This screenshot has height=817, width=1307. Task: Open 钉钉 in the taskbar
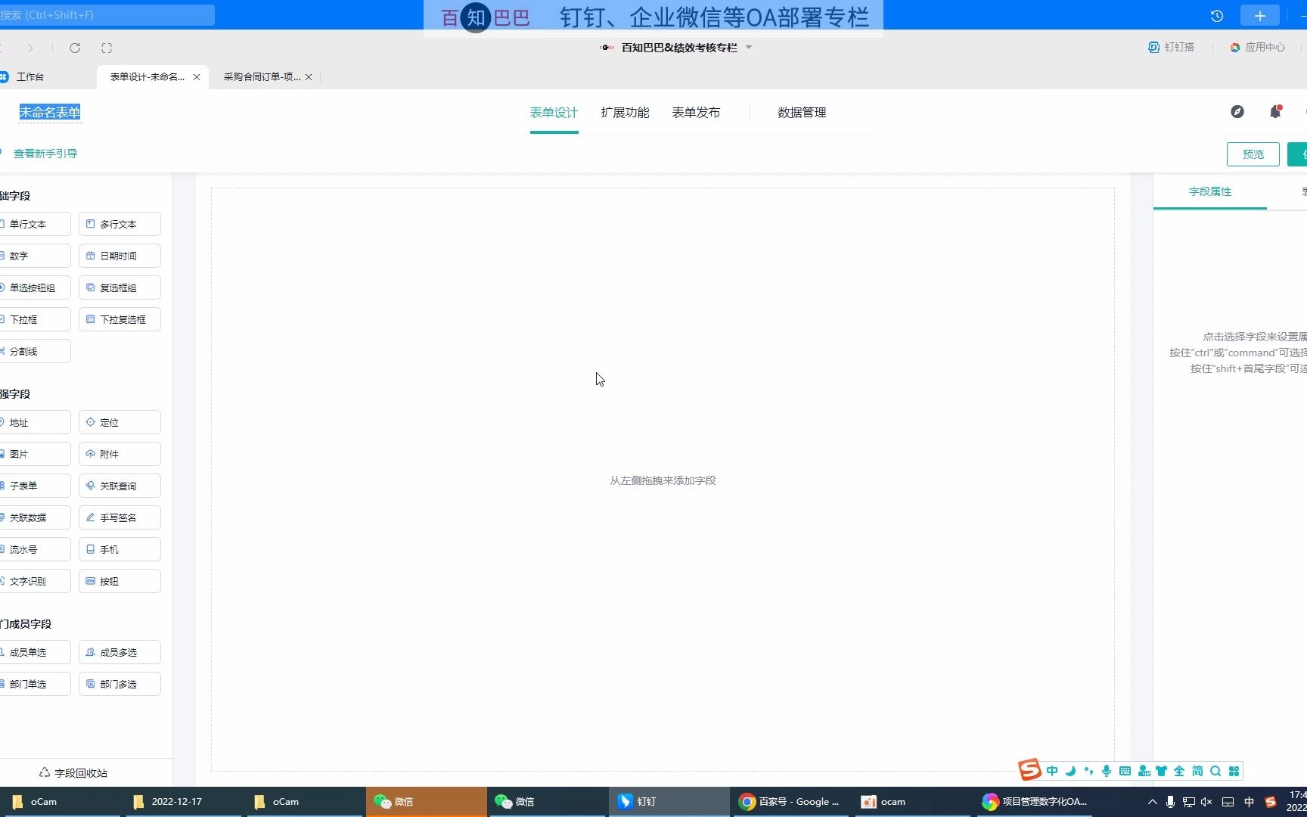[x=669, y=801]
